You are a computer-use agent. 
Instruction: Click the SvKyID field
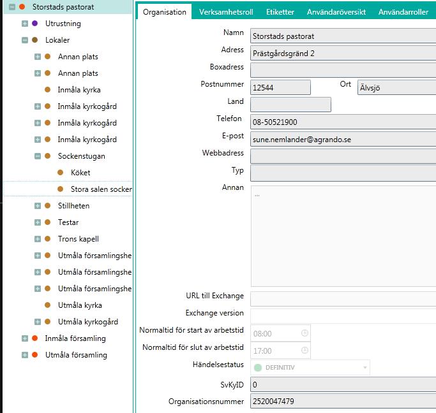pos(343,384)
